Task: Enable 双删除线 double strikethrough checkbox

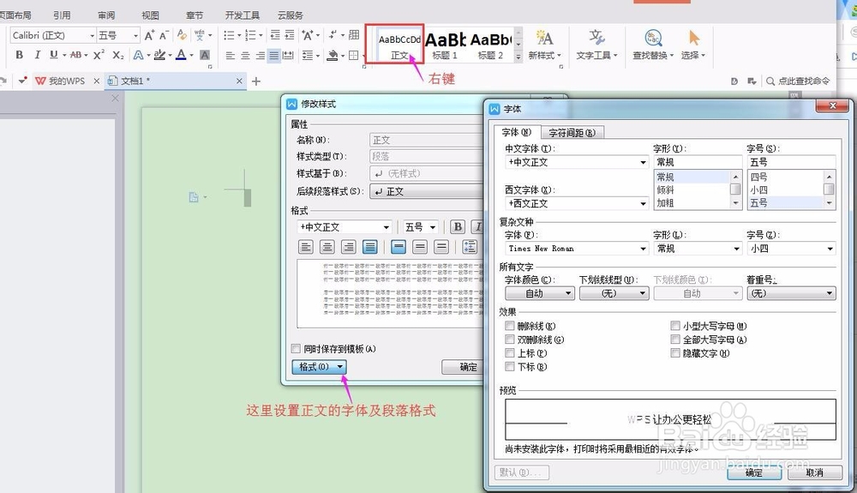Action: pyautogui.click(x=509, y=340)
